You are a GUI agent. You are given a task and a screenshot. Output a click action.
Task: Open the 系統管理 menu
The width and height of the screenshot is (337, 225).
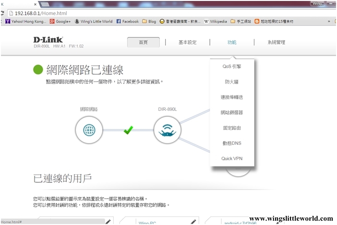[x=276, y=42]
